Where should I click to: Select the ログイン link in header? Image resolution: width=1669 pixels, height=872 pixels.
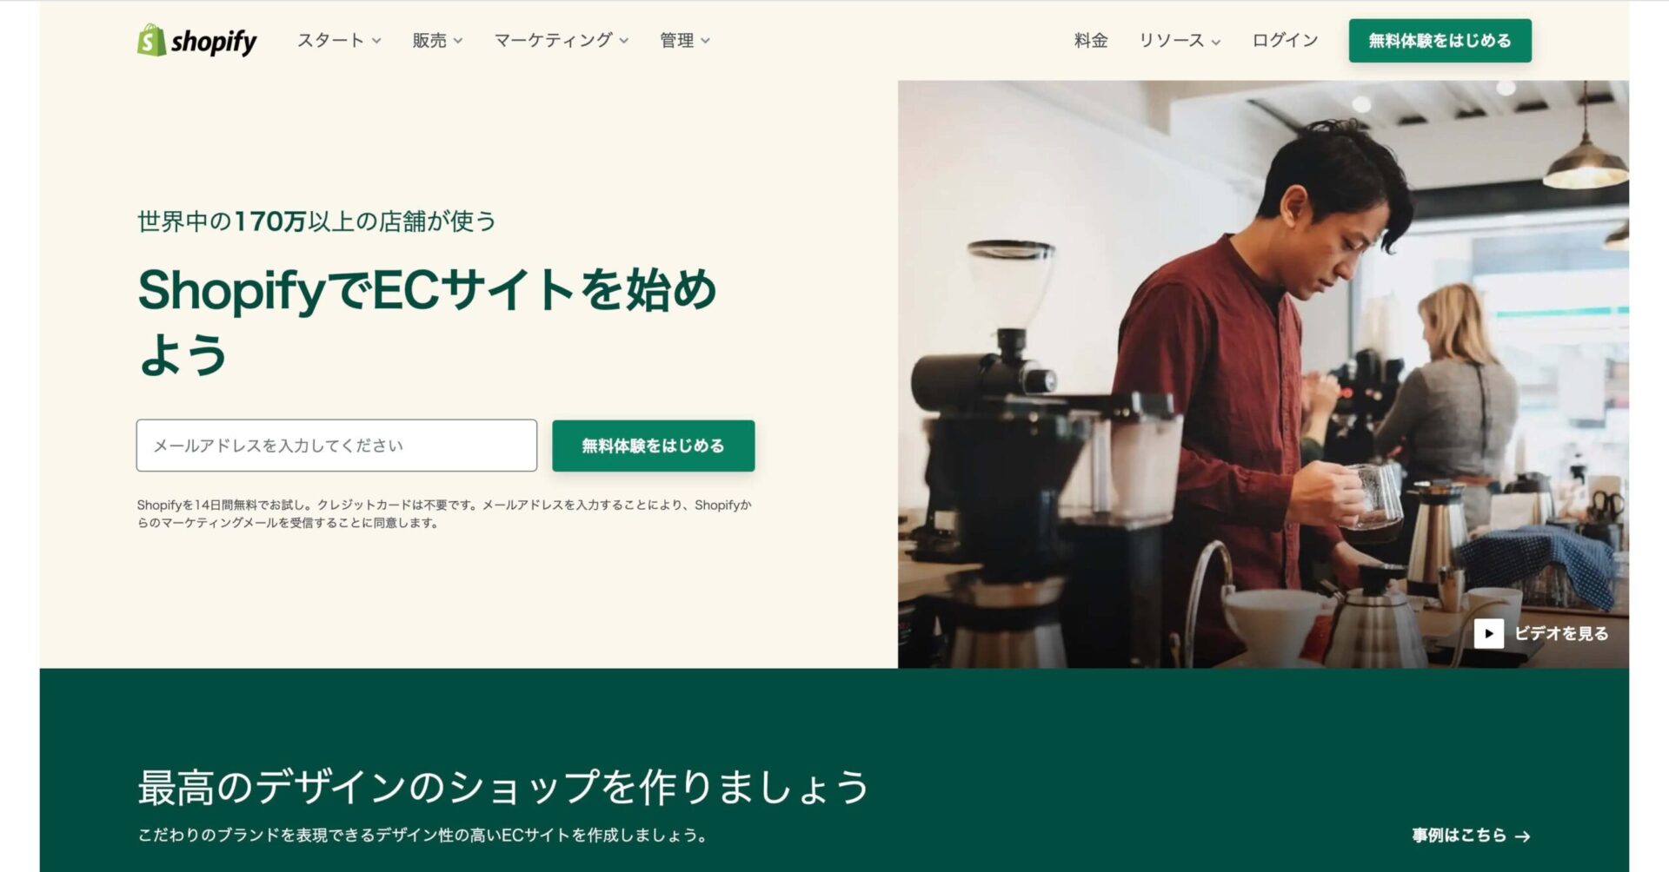point(1285,40)
